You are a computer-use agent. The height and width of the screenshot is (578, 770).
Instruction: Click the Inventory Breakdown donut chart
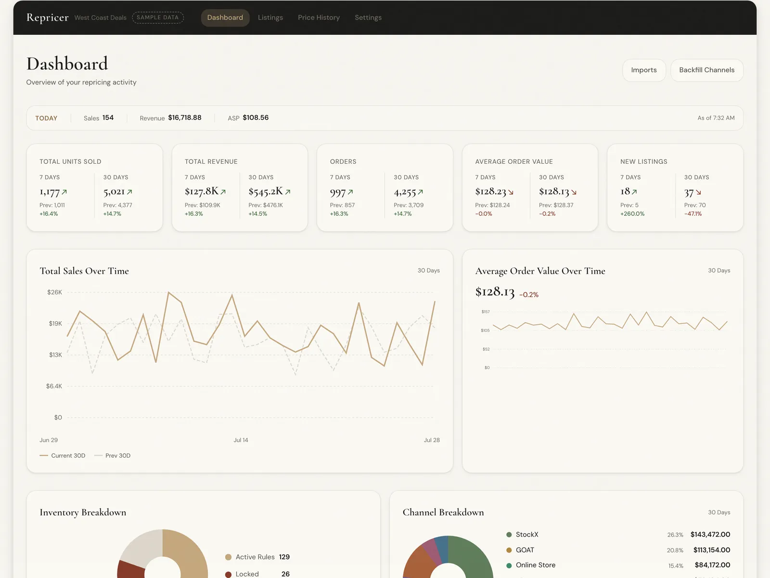point(163,554)
